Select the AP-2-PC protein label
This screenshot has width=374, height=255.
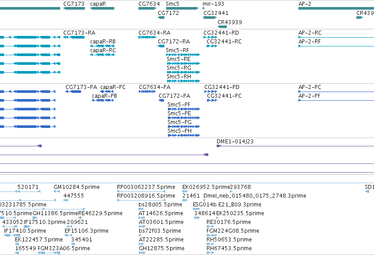309,87
